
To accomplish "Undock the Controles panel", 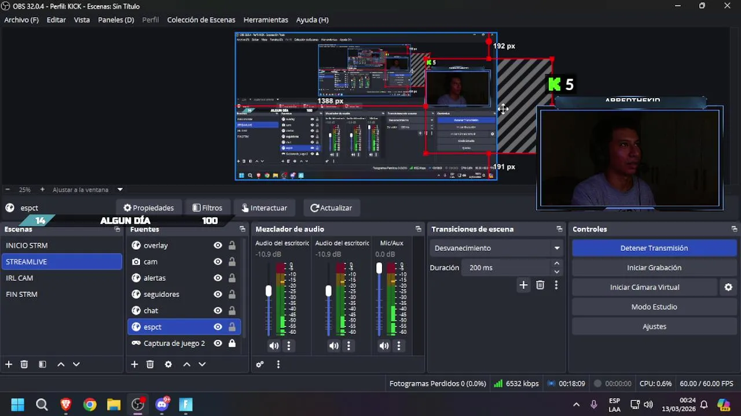I will 734,229.
